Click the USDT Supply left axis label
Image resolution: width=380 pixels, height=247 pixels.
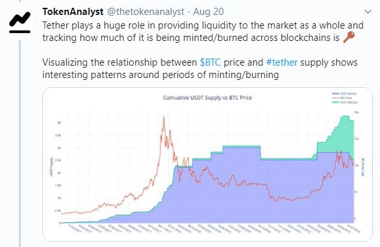51,167
